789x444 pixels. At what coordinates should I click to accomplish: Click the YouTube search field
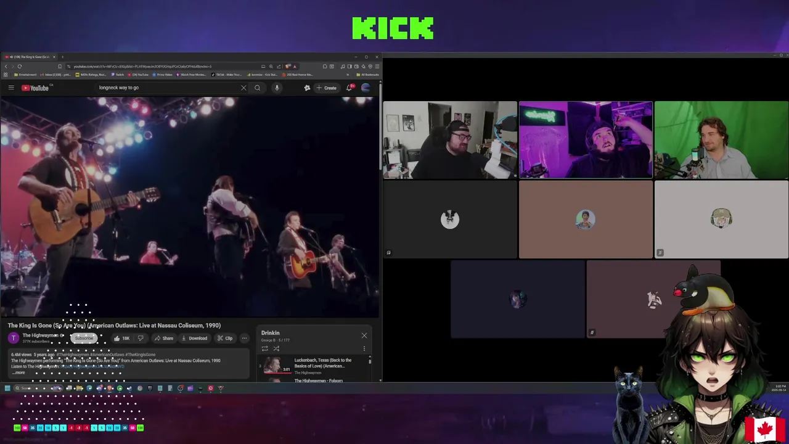point(166,88)
